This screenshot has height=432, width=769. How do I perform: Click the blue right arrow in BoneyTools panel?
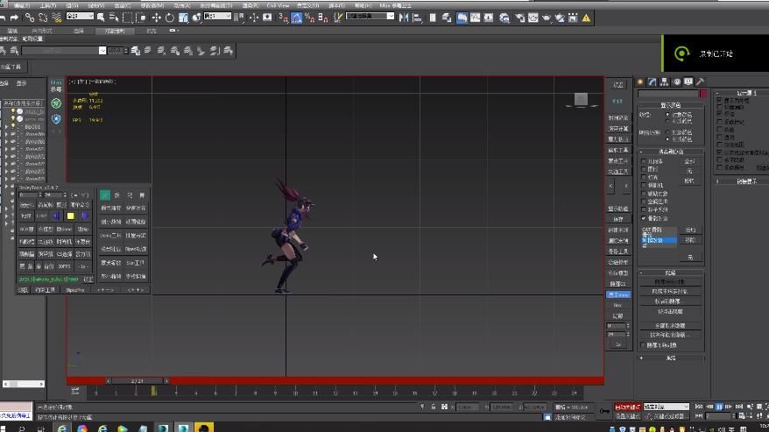click(85, 216)
